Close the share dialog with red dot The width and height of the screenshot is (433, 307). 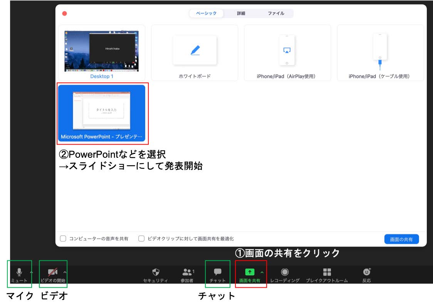[x=65, y=13]
